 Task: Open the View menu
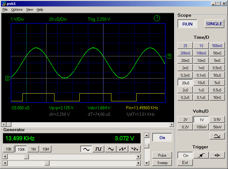click(30, 10)
